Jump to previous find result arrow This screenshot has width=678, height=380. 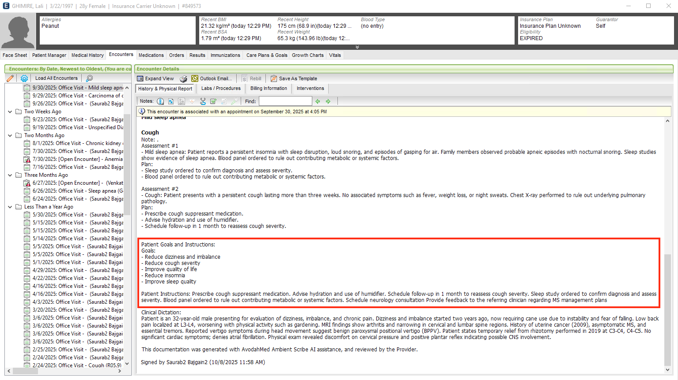318,101
